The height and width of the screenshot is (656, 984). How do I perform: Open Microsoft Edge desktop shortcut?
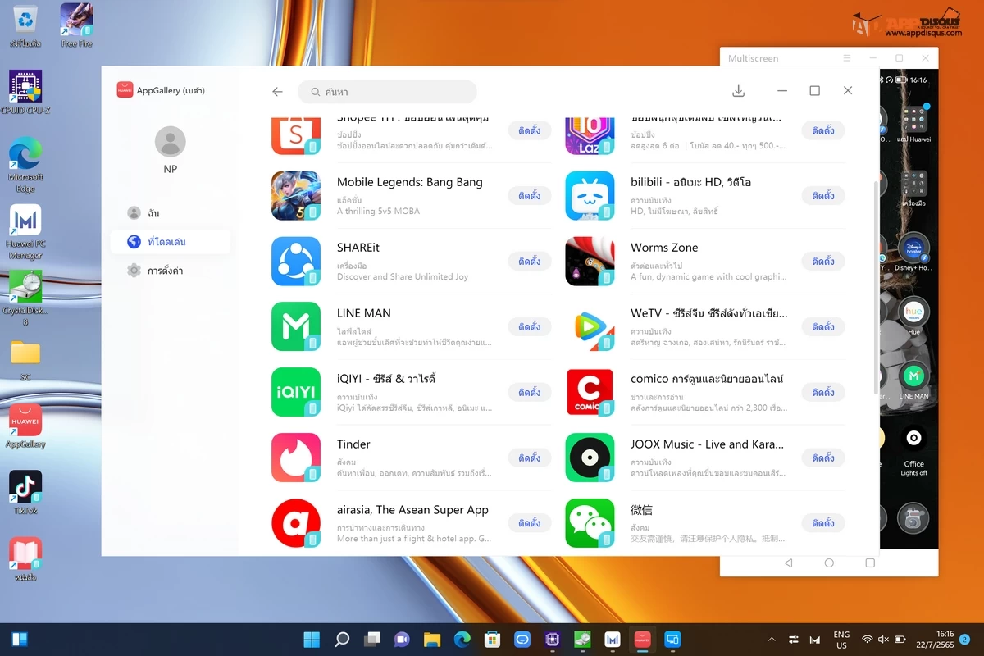tap(25, 165)
